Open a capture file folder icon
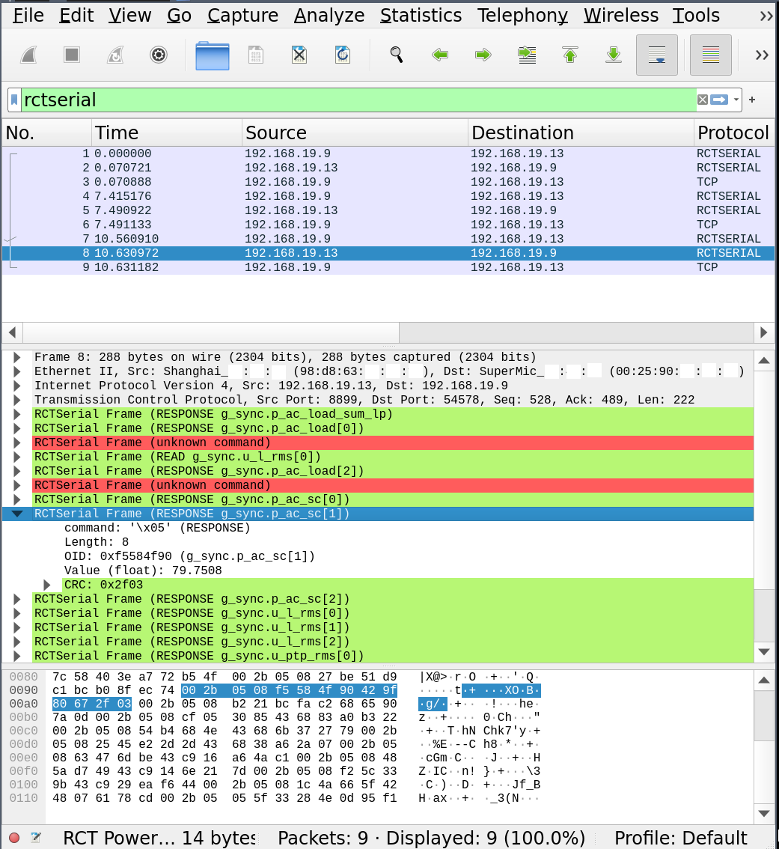This screenshot has height=849, width=779. point(213,55)
